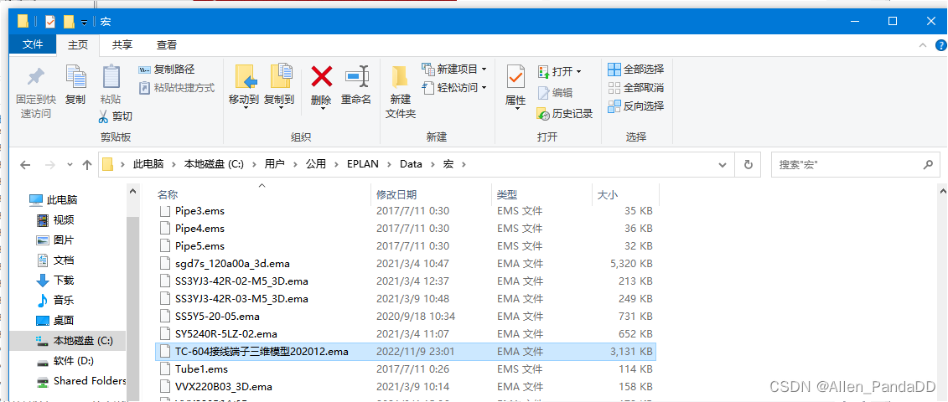Expand address bar history dropdown
This screenshot has width=948, height=402.
[x=722, y=164]
